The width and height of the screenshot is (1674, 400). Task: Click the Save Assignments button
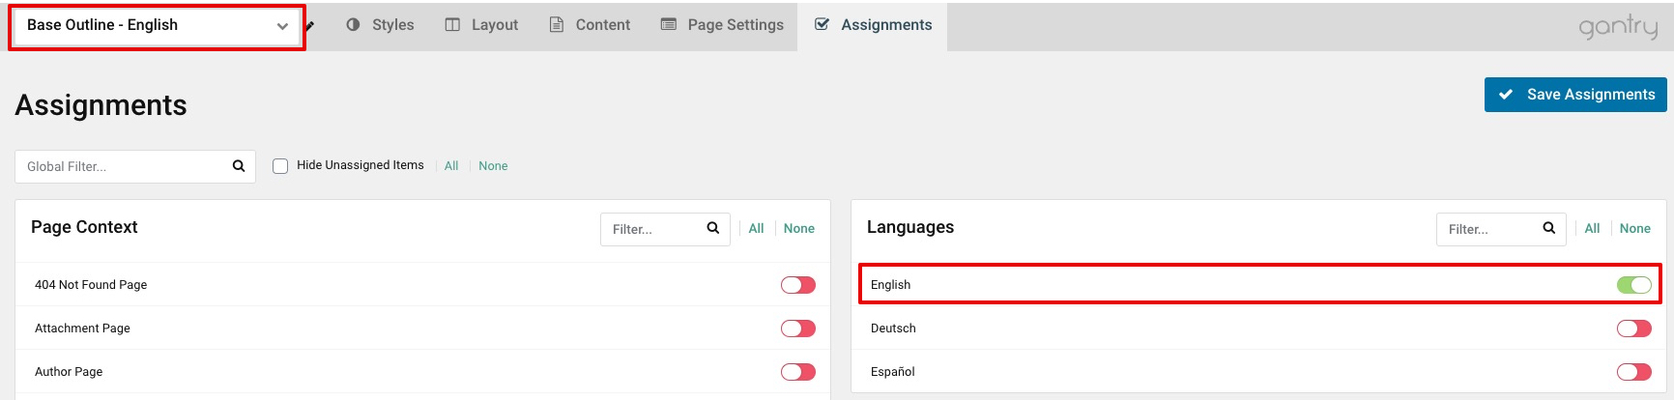pyautogui.click(x=1575, y=95)
